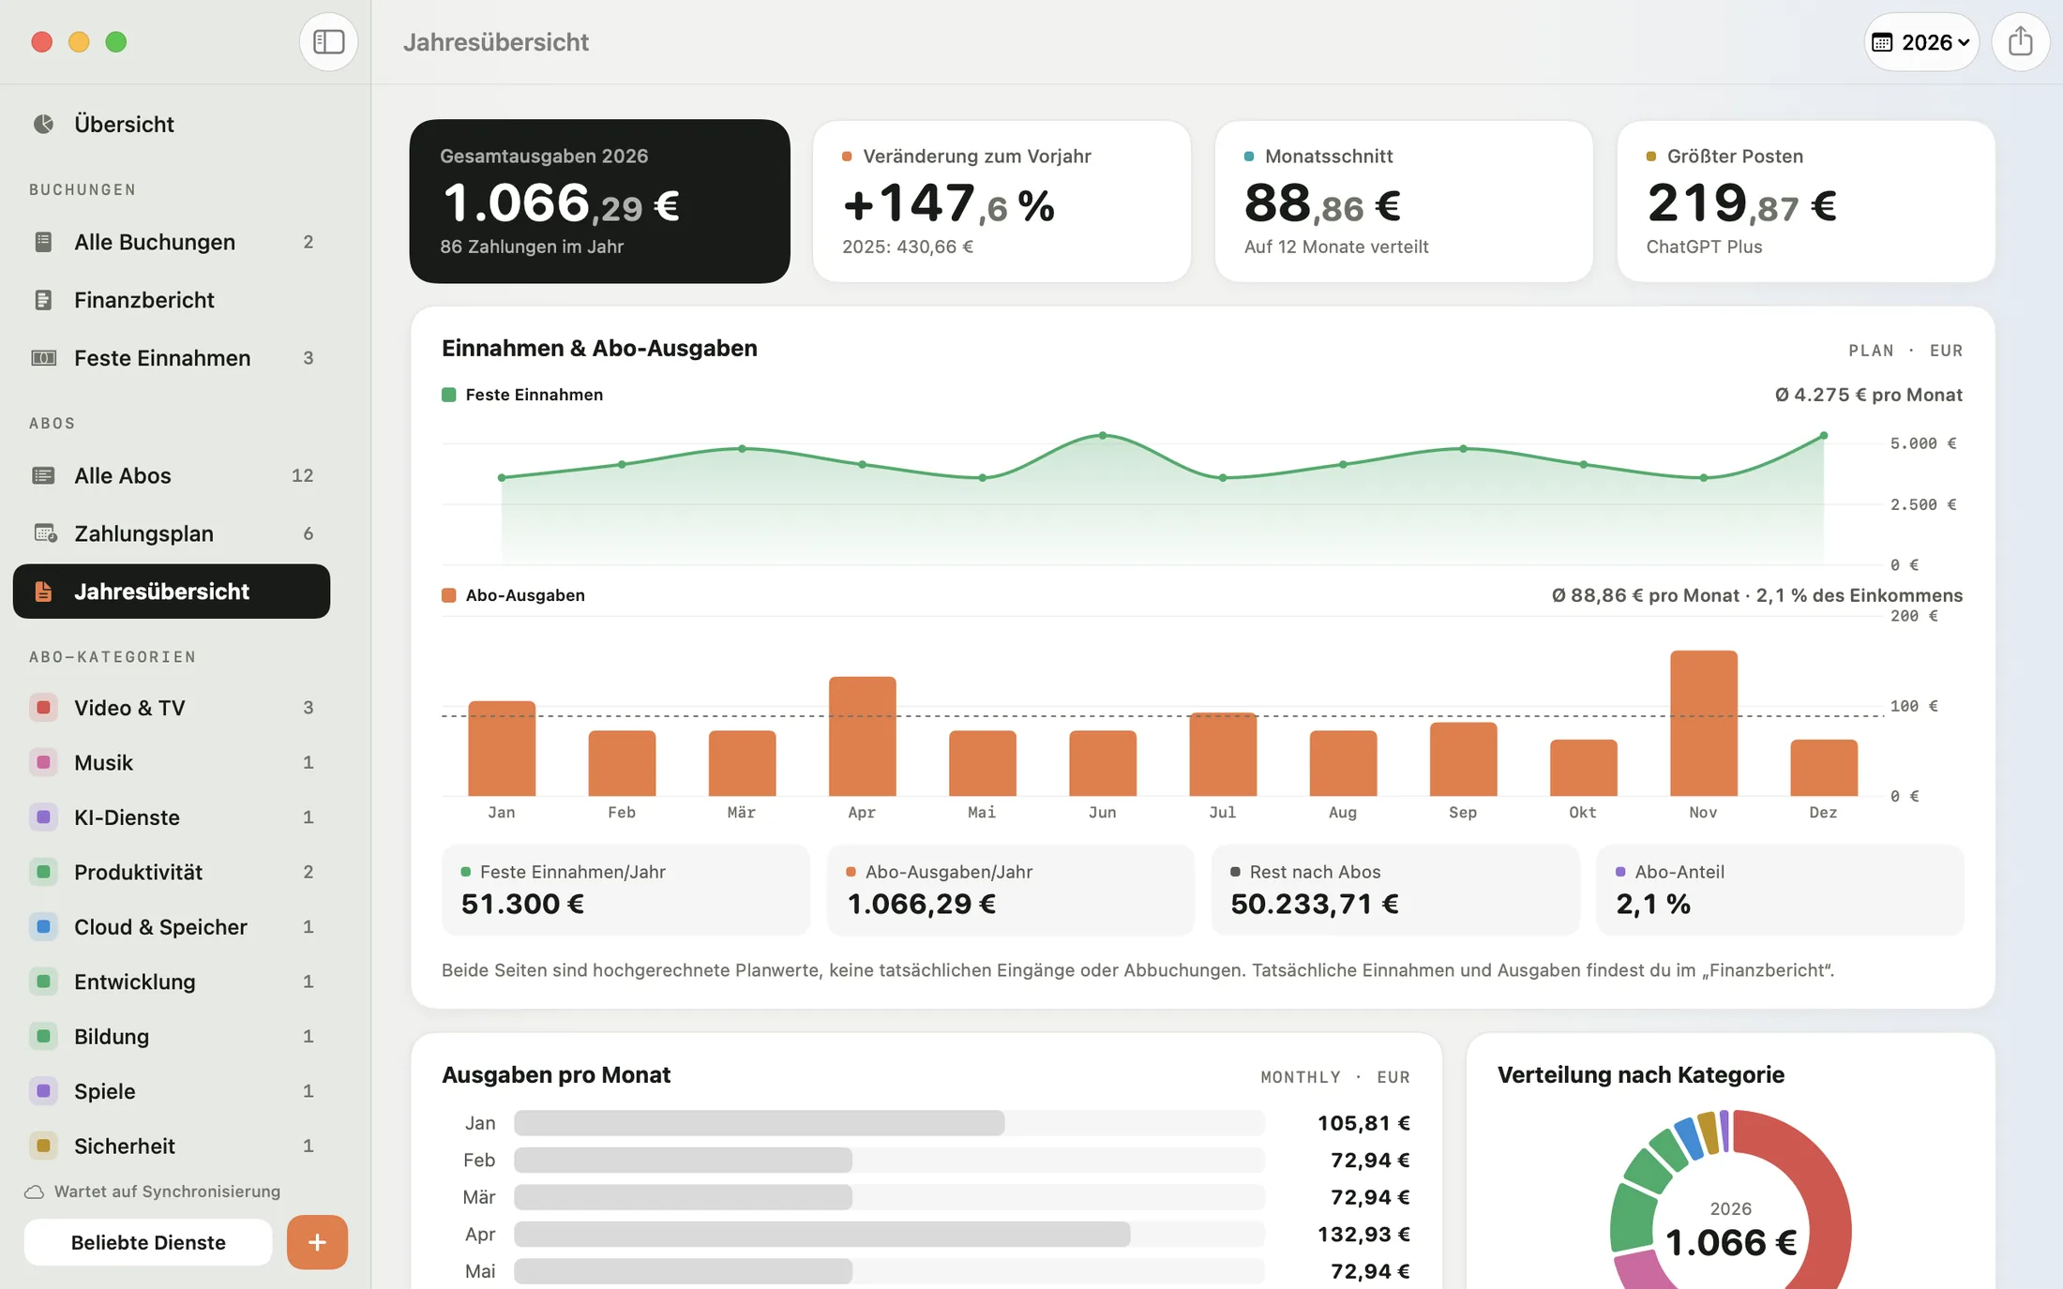
Task: Click the orange plus add button
Action: (x=317, y=1242)
